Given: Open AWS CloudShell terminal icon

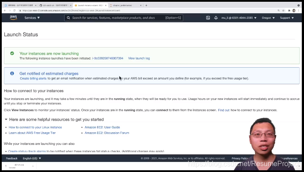Looking at the screenshot, I should (x=208, y=18).
